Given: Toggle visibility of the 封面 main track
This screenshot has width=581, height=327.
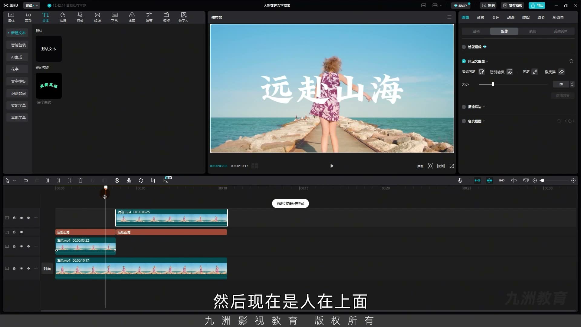Looking at the screenshot, I should click(21, 268).
